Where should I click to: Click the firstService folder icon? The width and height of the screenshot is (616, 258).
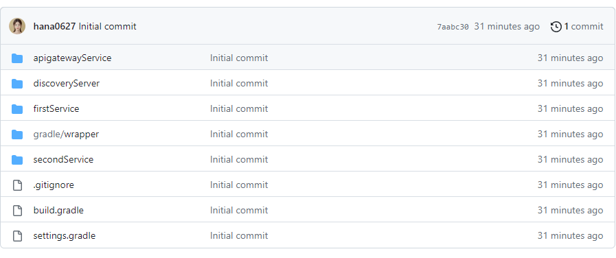tap(17, 109)
